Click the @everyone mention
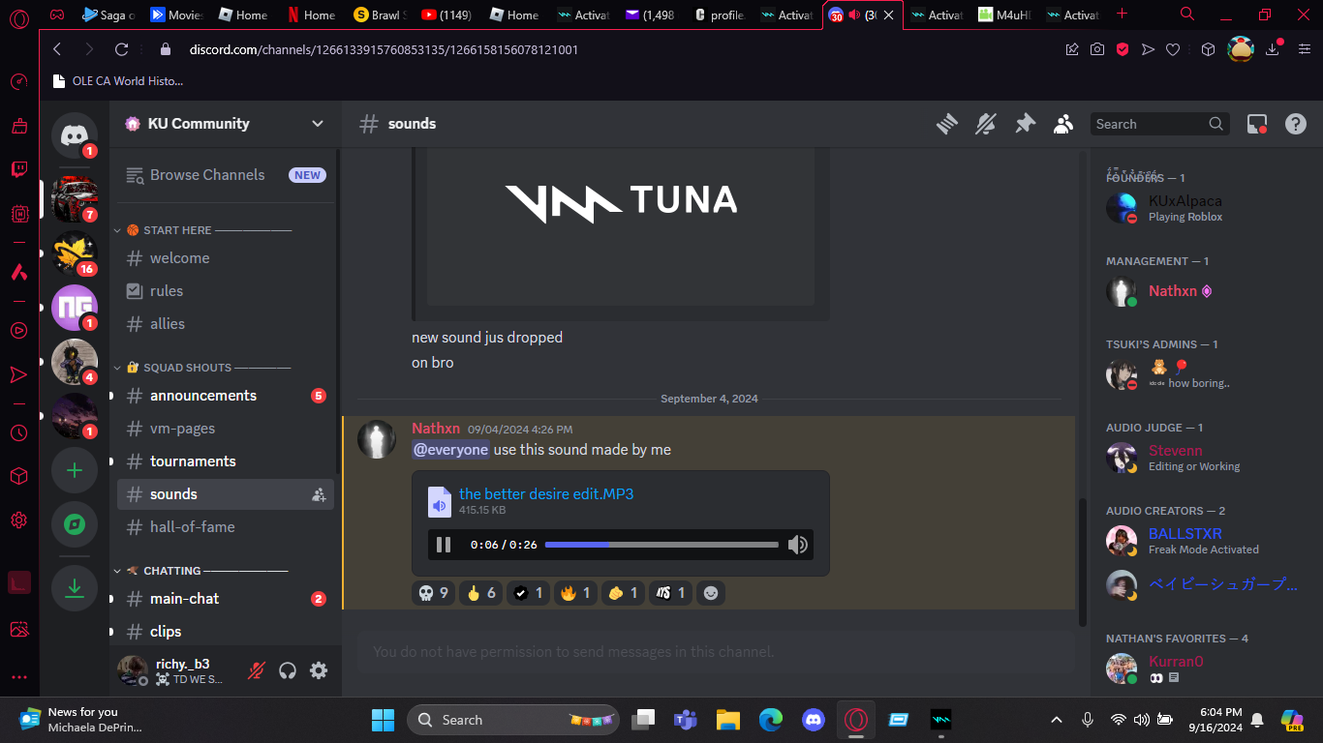The height and width of the screenshot is (743, 1323). (450, 450)
